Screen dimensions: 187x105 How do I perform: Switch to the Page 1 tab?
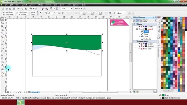click(x=35, y=92)
